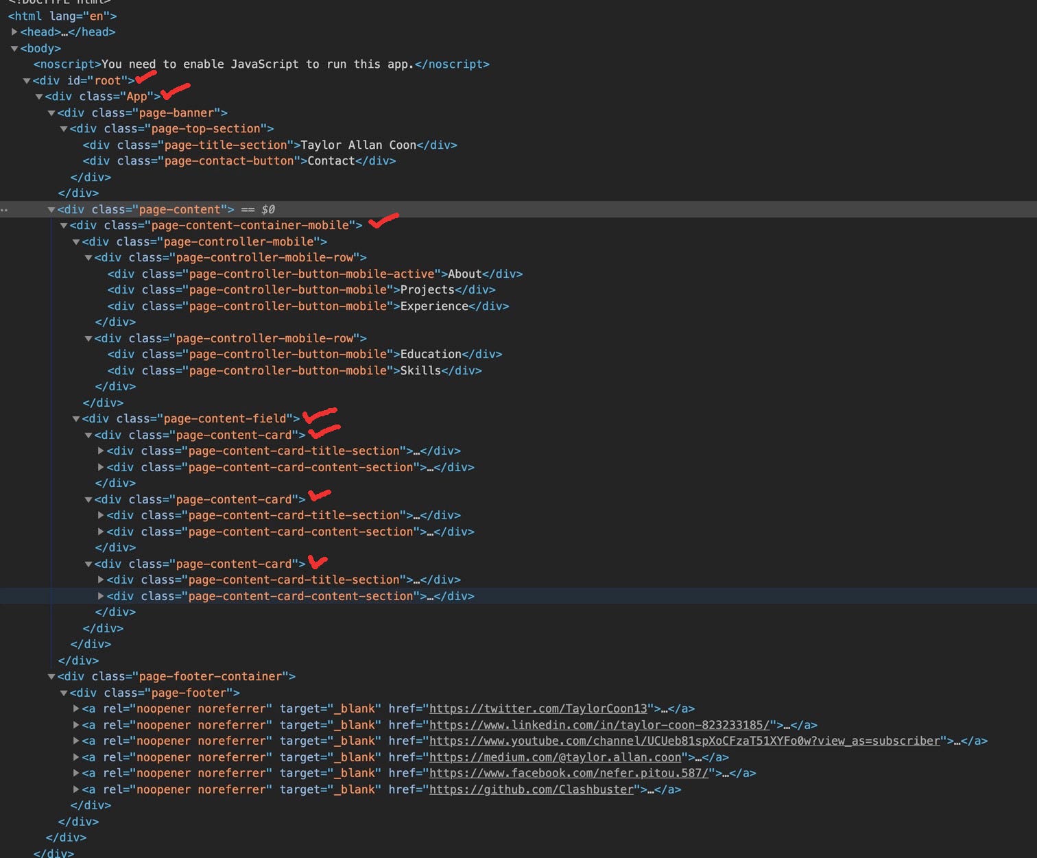This screenshot has width=1037, height=858.
Task: Select the html lang="en" line
Action: [62, 16]
